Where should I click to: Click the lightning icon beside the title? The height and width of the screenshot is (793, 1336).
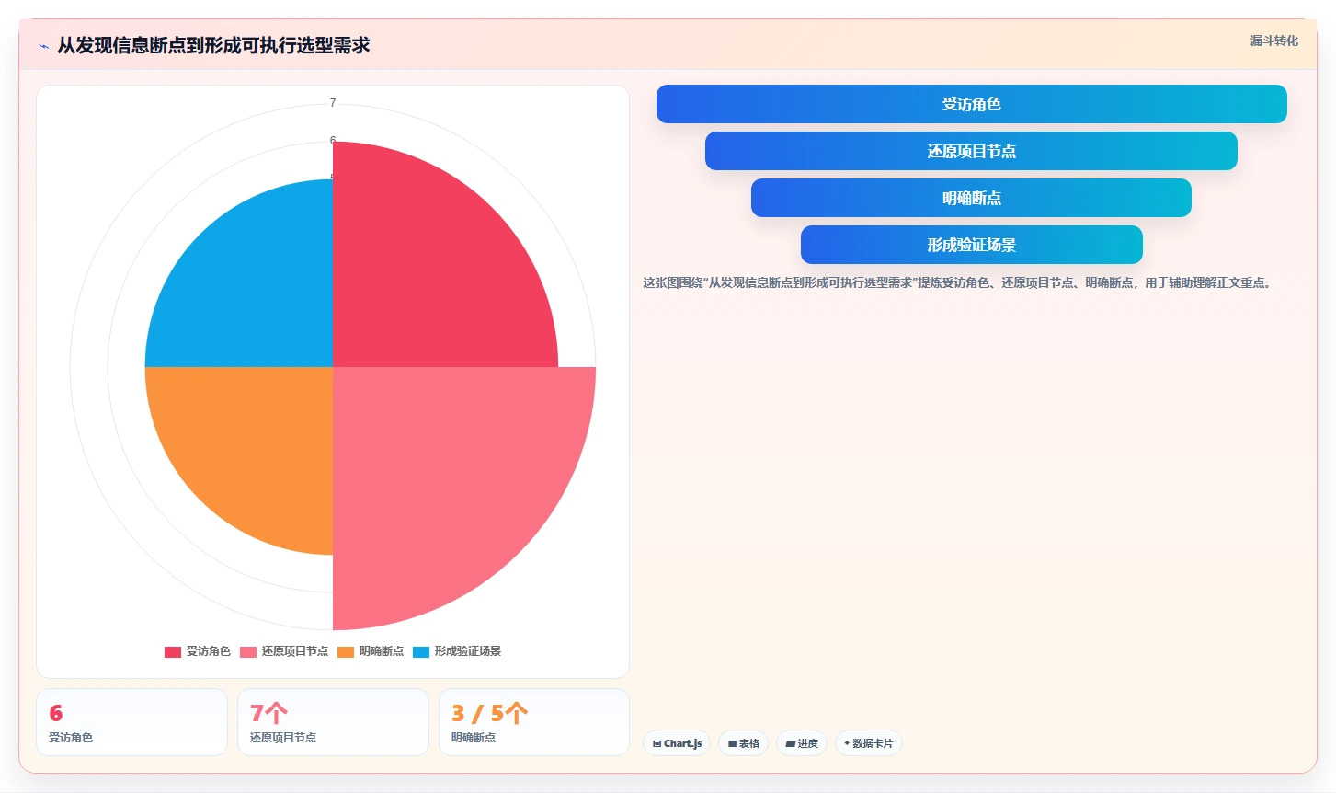tap(43, 46)
